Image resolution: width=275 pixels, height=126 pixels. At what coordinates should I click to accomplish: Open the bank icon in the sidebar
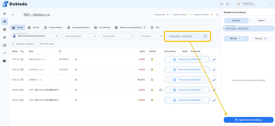click(x=5, y=29)
